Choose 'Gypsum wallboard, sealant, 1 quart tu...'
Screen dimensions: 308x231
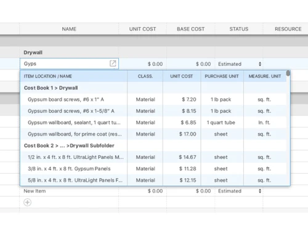click(x=74, y=123)
